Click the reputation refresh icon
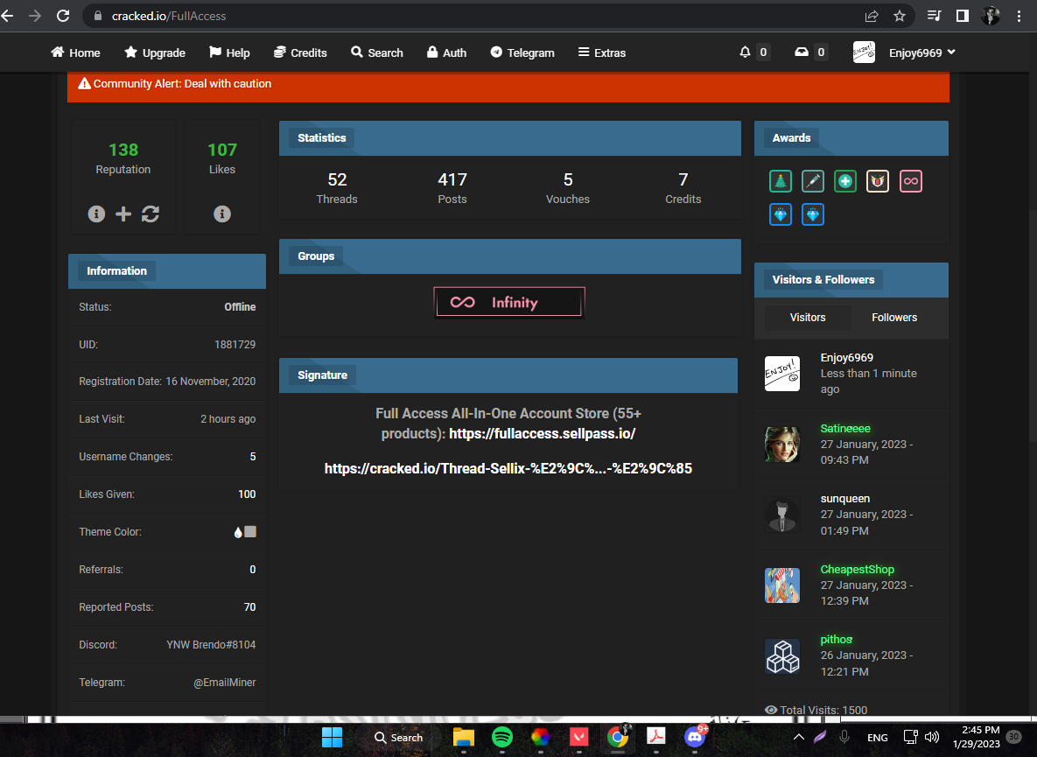Image resolution: width=1037 pixels, height=757 pixels. tap(151, 214)
